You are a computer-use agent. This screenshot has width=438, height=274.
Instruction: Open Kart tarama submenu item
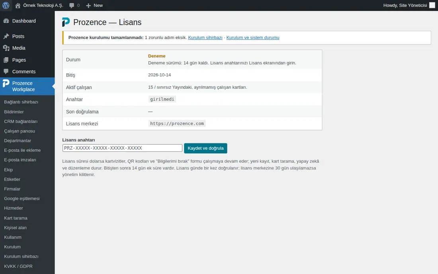tap(16, 218)
